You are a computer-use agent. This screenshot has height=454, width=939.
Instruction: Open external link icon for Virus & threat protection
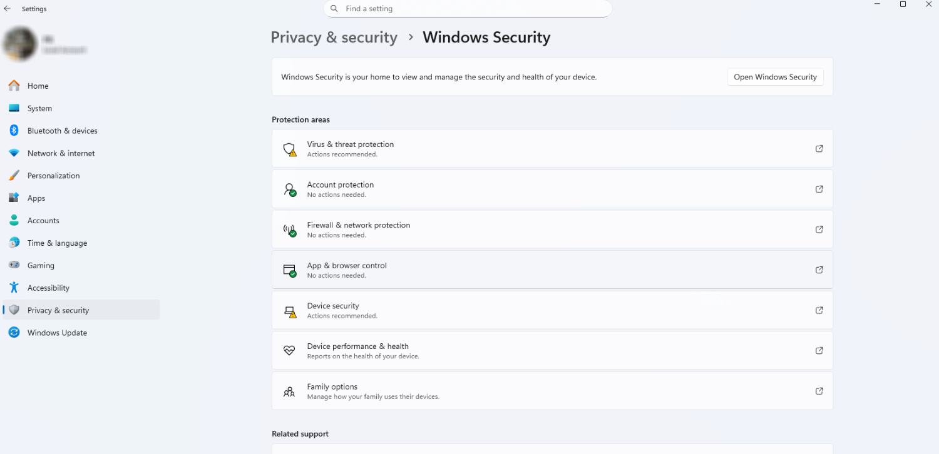point(819,149)
